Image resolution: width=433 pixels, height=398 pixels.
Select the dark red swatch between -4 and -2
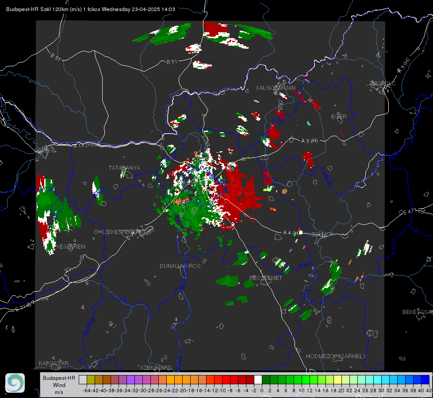pyautogui.click(x=250, y=380)
